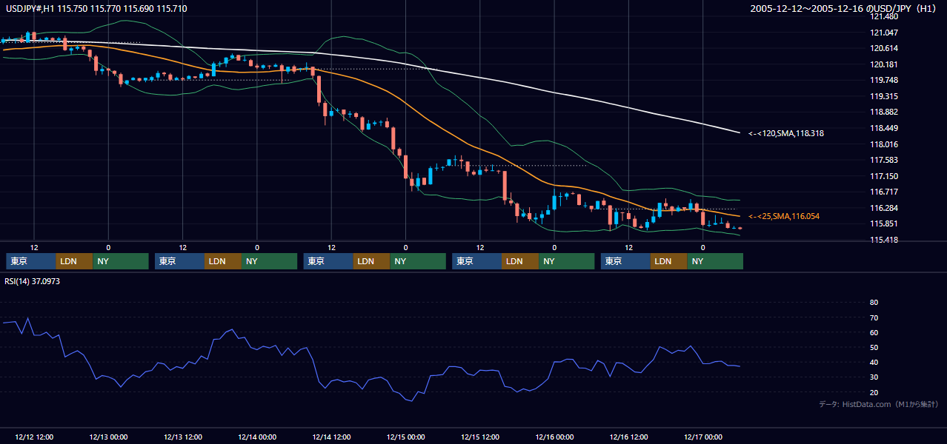Screen dimensions: 947x444
Task: Click price axis value 116.717
Action: tap(883, 192)
